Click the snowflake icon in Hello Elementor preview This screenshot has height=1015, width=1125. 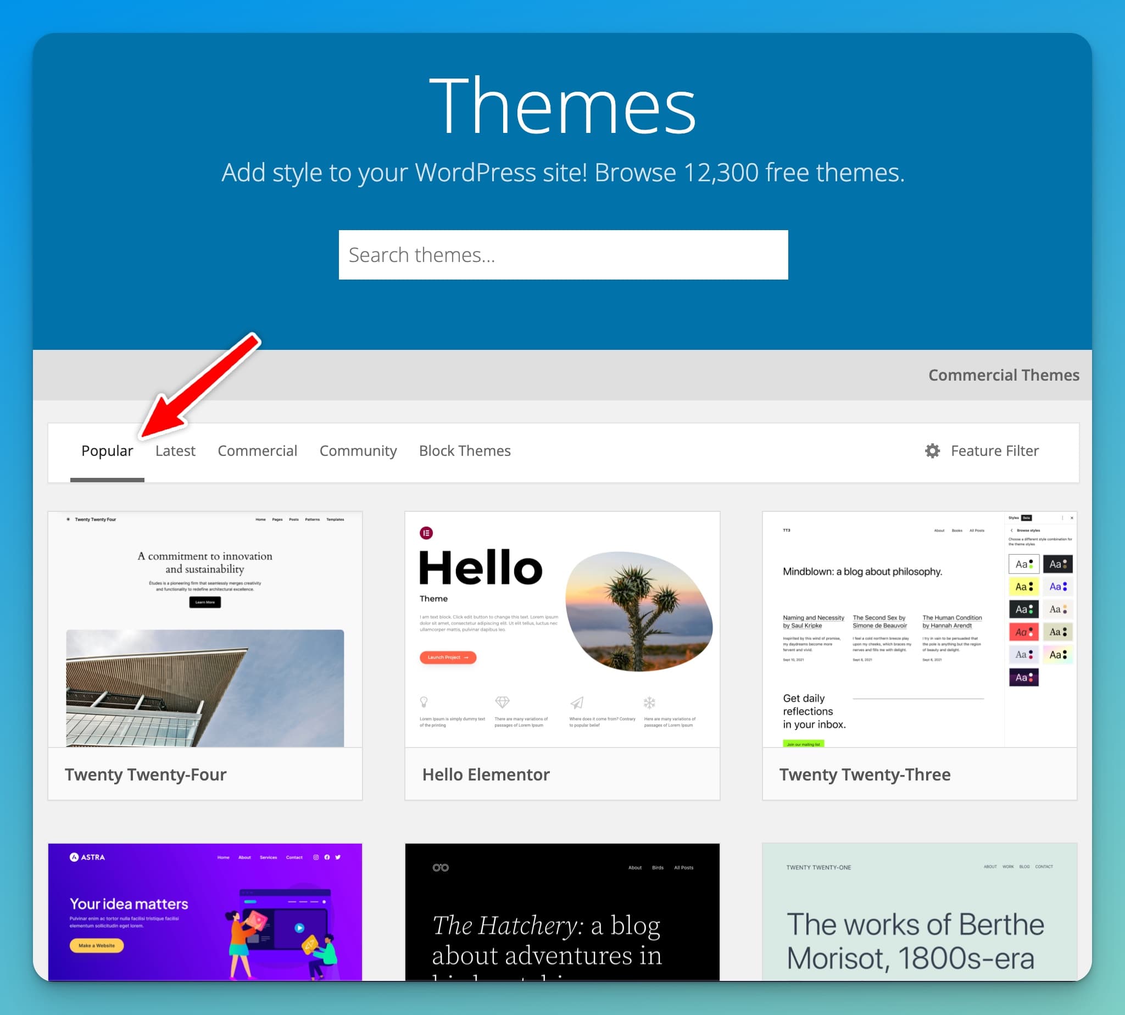[649, 703]
